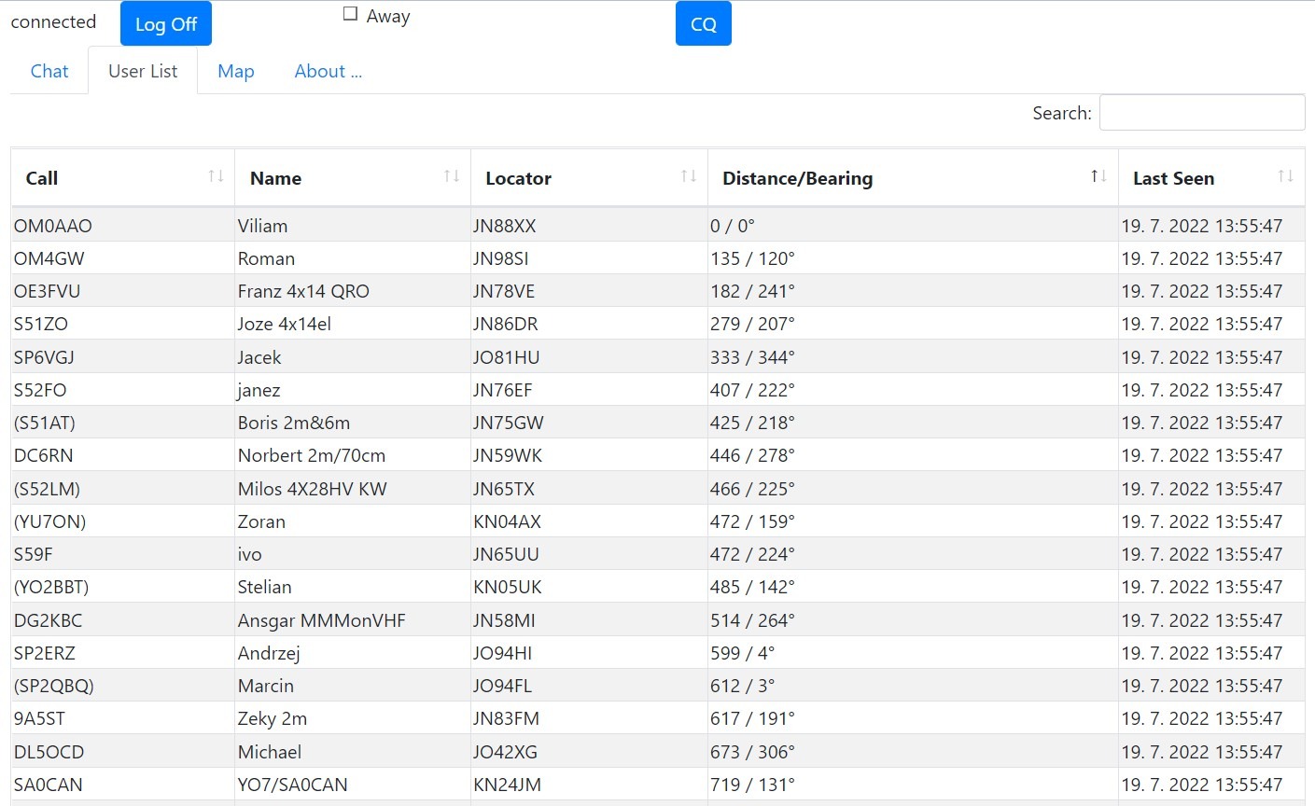Click distance value 719 / 131°
1315x806 pixels.
pyautogui.click(x=753, y=785)
